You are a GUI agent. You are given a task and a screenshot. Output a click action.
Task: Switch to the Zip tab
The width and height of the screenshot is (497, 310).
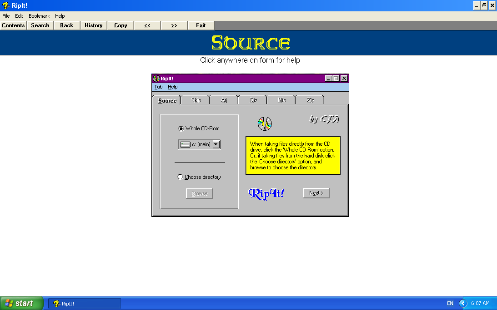311,100
